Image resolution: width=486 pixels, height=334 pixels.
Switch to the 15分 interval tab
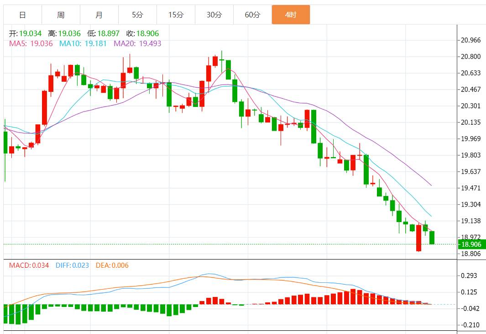tap(176, 15)
